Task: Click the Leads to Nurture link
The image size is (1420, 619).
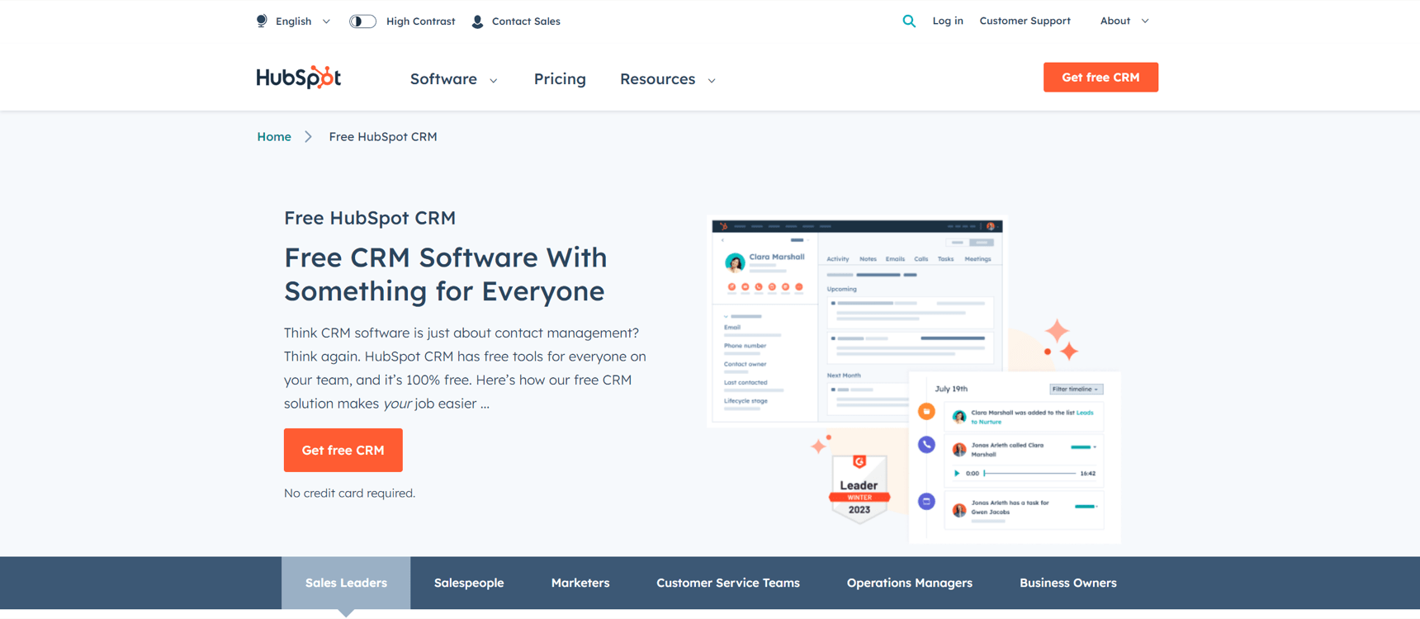Action: 1032,417
